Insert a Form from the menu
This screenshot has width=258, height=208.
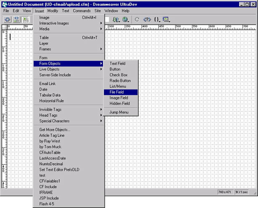click(x=68, y=58)
